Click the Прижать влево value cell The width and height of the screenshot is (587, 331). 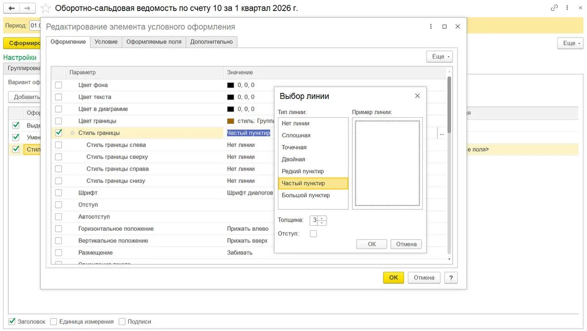(x=248, y=229)
